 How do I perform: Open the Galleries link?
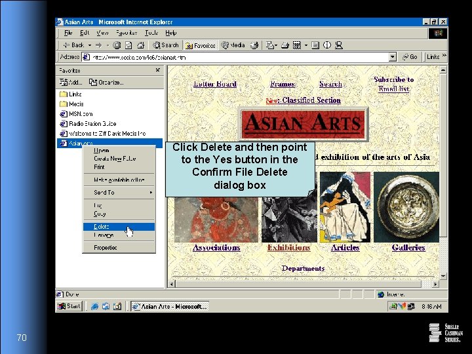point(408,248)
